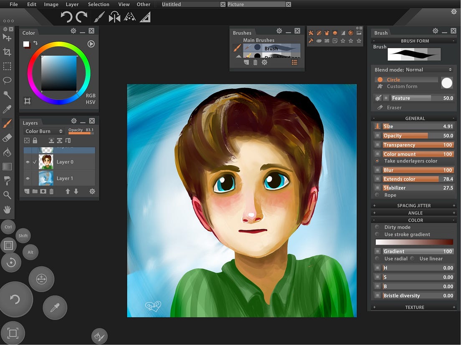Select the Move tool in left toolbar
Screen dimensions: 461x345
point(7,37)
